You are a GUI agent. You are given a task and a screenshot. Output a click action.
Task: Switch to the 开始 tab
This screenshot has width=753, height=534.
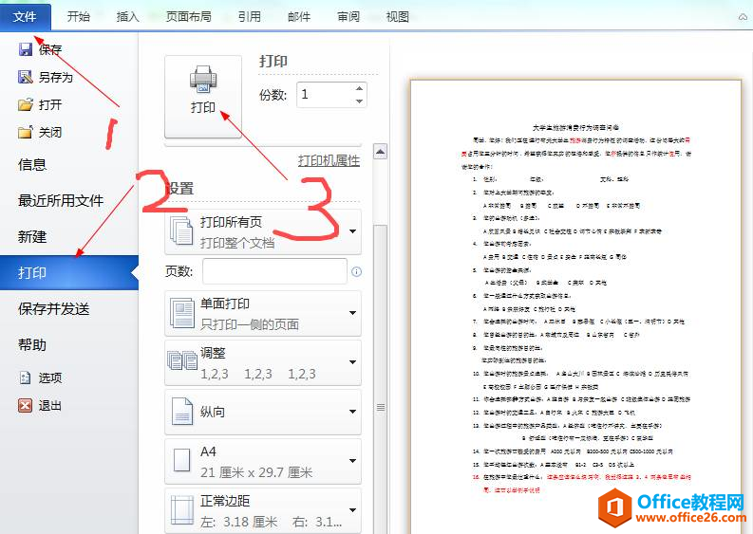78,17
